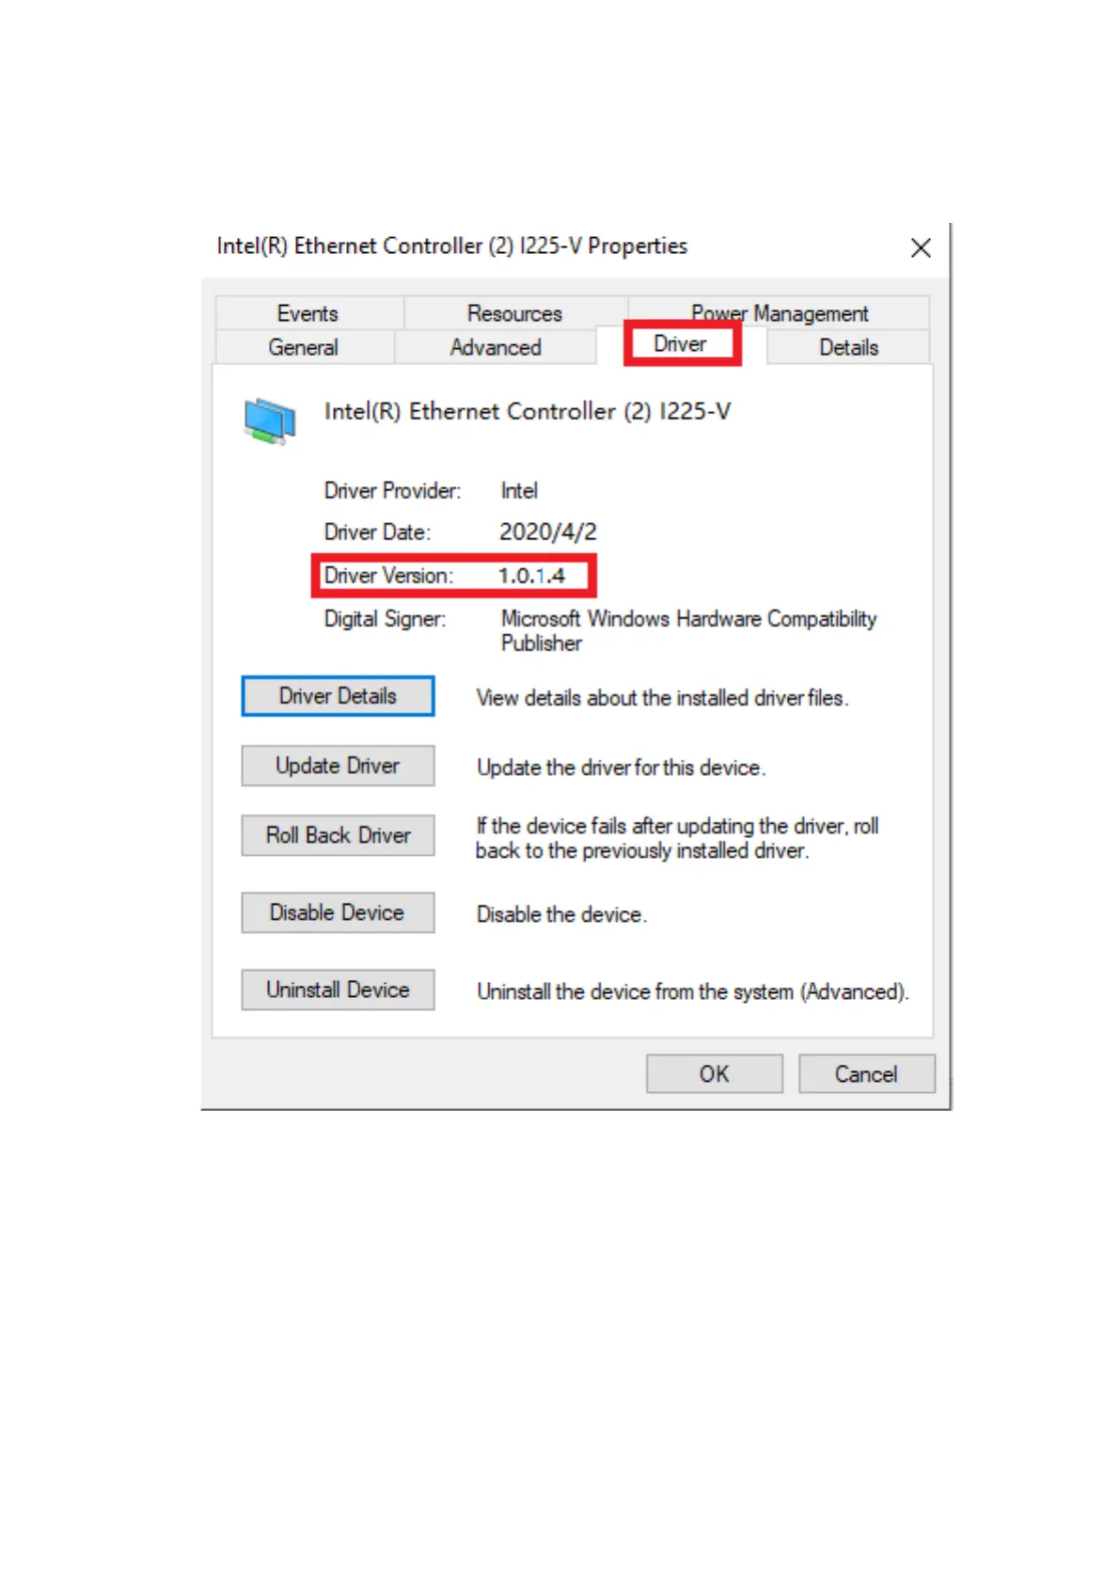Confirm with the OK button
The height and width of the screenshot is (1584, 1120).
(715, 1073)
